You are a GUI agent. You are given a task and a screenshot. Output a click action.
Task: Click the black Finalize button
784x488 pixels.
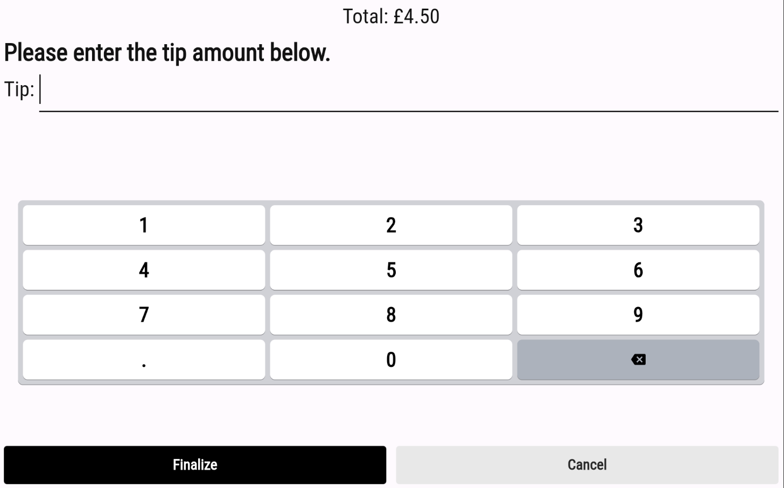pos(195,465)
